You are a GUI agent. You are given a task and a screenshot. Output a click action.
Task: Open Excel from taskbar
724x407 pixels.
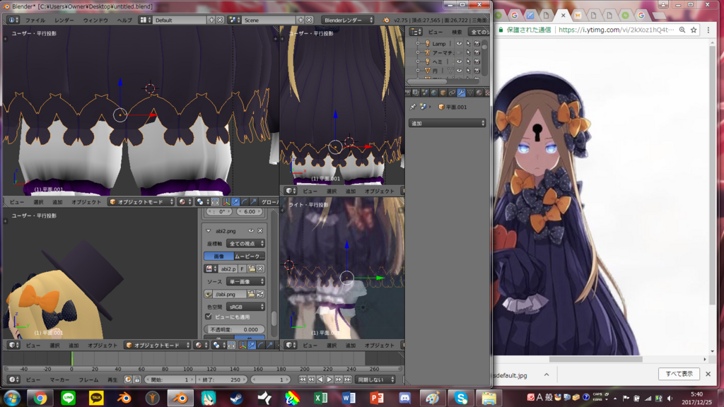320,398
